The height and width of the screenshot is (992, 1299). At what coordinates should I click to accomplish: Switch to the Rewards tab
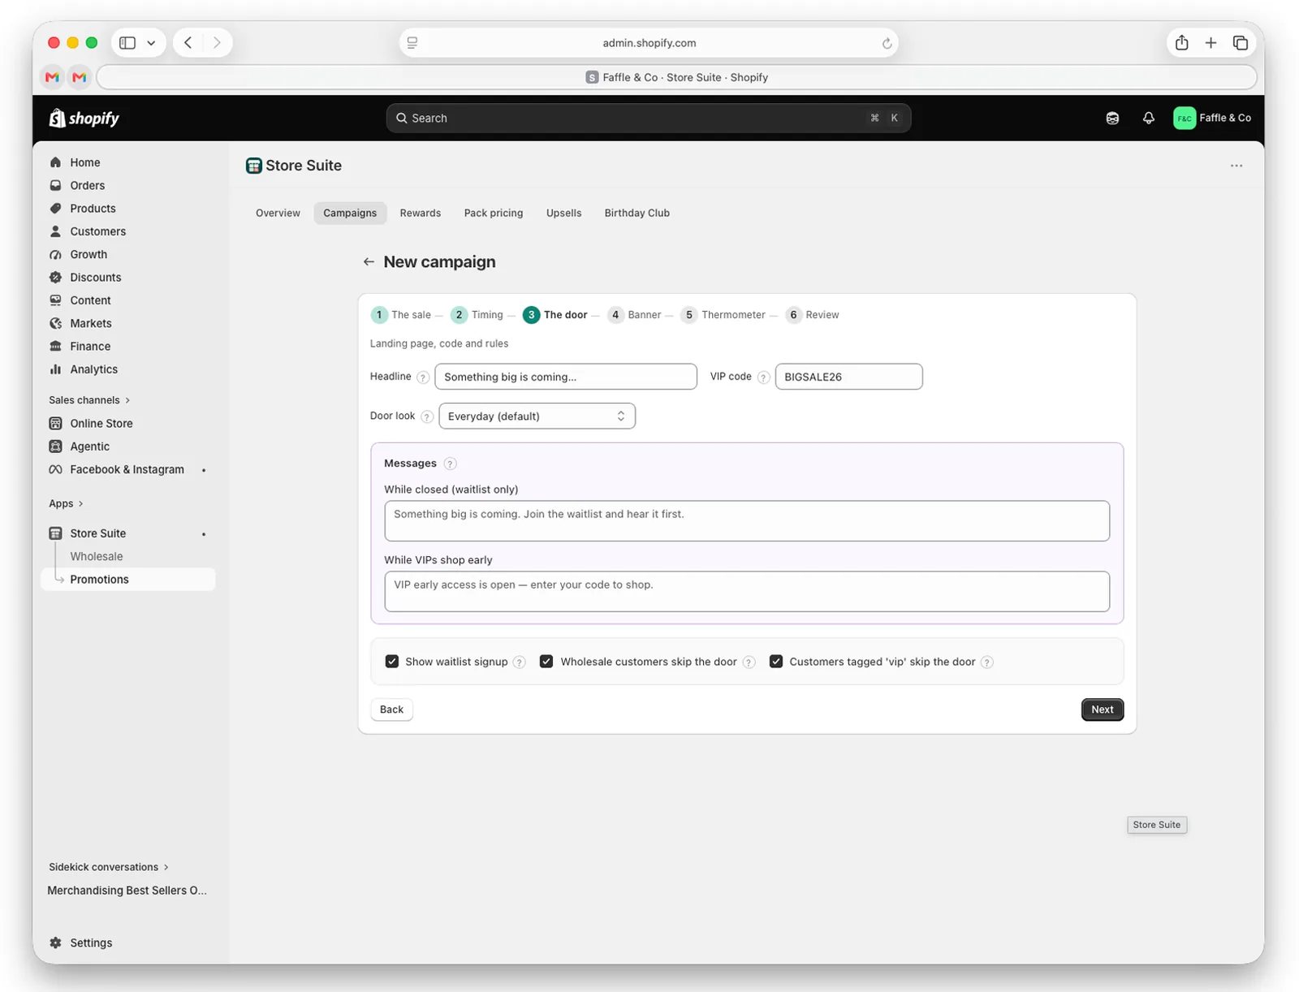421,213
